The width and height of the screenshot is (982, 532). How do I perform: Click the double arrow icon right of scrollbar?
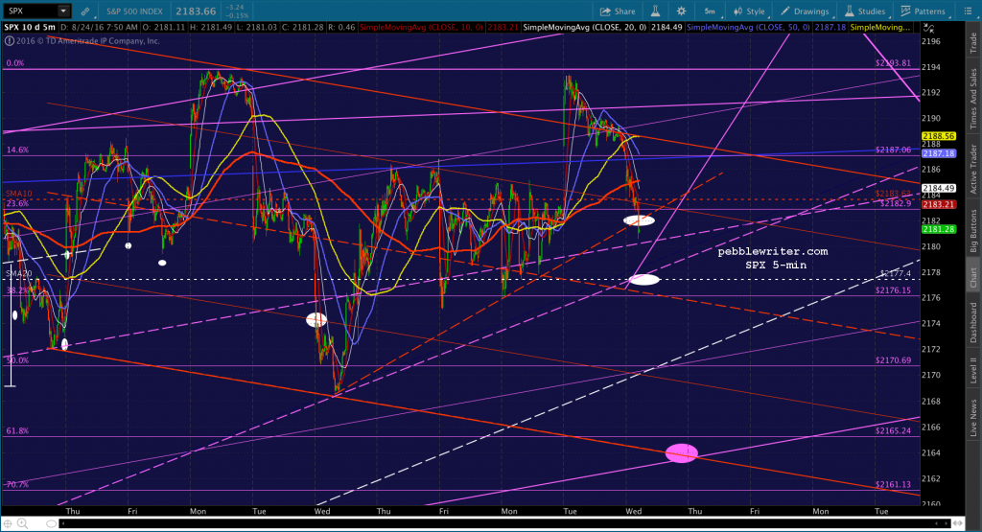[957, 523]
